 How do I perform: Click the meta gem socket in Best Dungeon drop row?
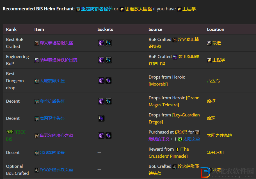[101, 81]
